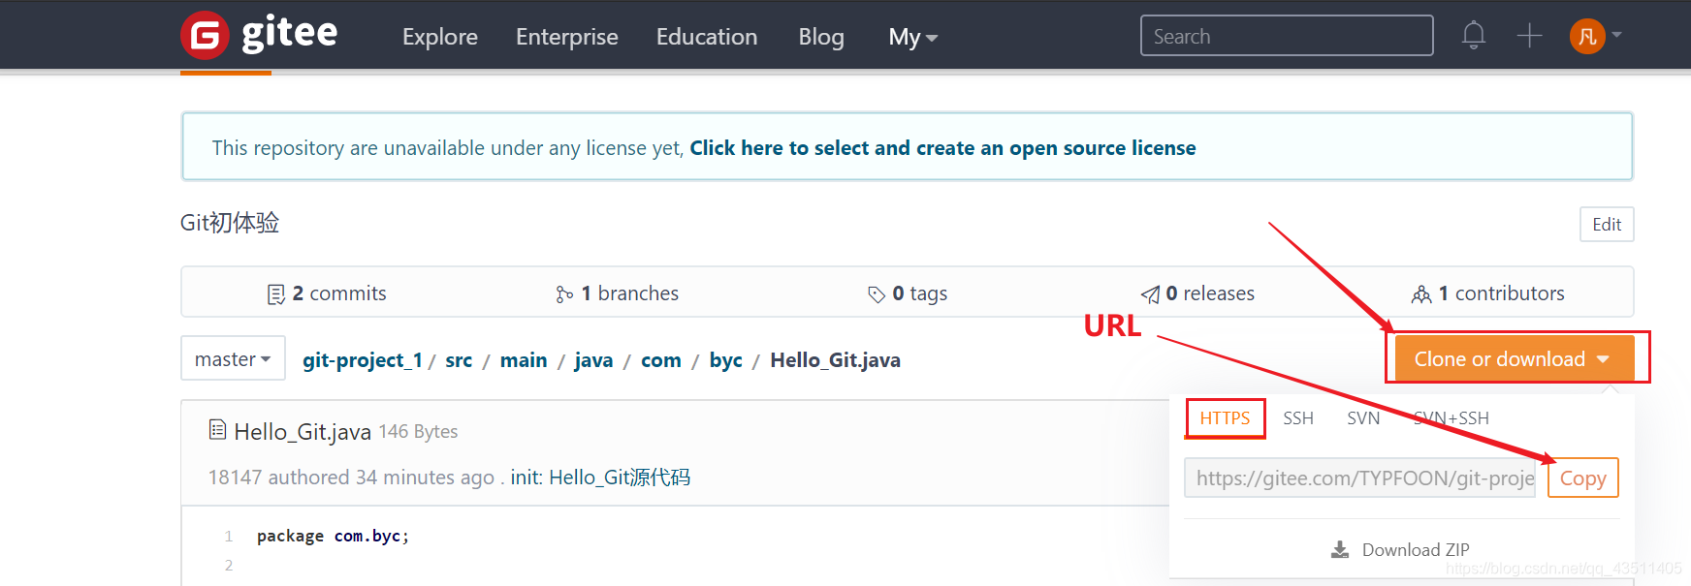The image size is (1691, 586).
Task: Open the My dropdown menu
Action: [x=912, y=37]
